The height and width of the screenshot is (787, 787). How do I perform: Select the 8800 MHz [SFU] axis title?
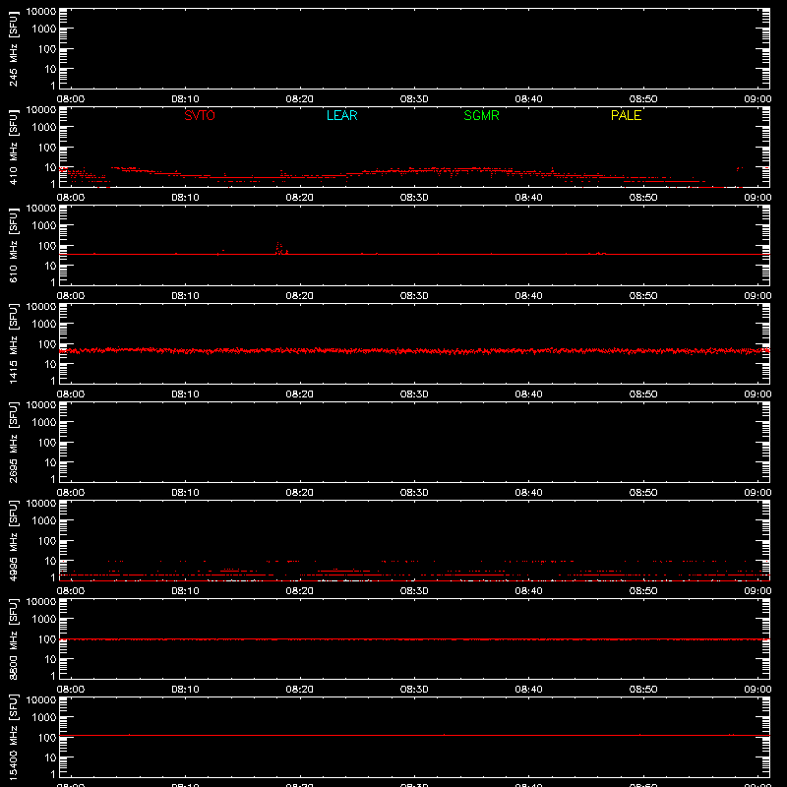(x=13, y=638)
